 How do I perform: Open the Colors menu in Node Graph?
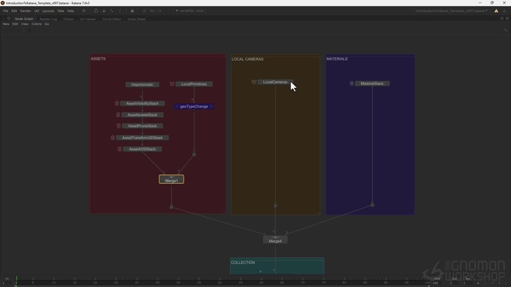tap(36, 24)
